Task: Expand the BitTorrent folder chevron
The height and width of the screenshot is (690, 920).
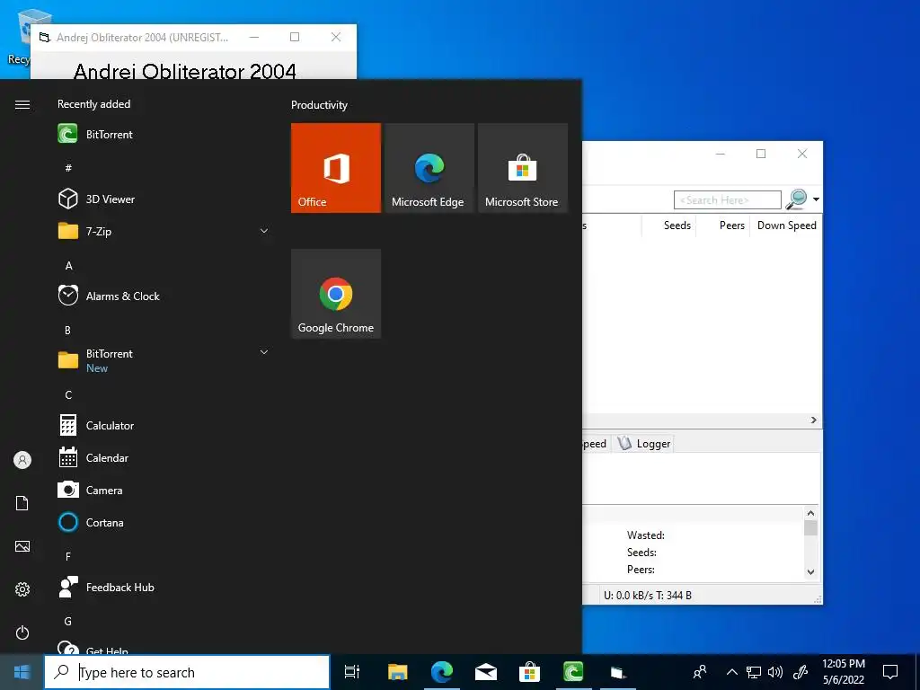Action: (264, 352)
